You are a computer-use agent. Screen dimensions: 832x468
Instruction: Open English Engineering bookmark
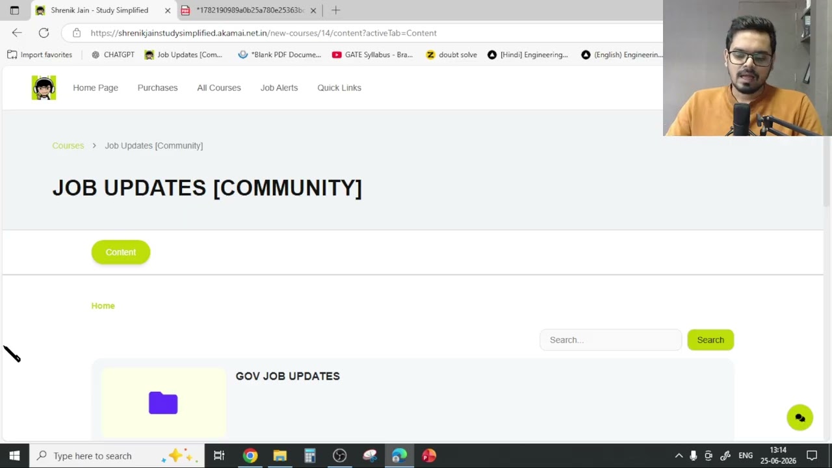pos(622,55)
